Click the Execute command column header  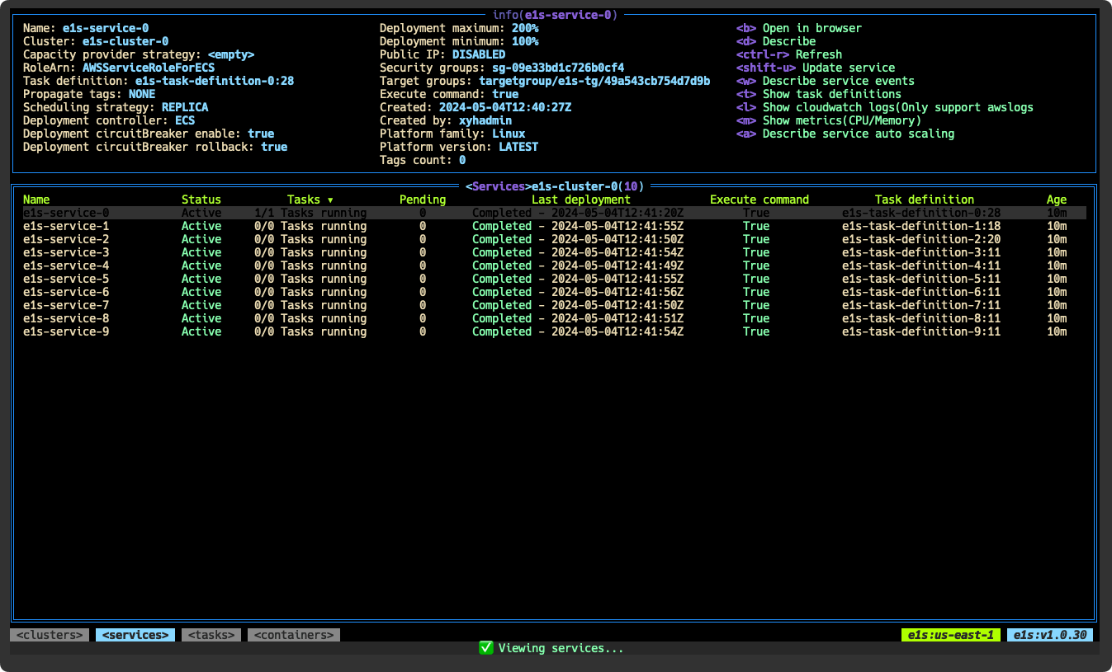point(759,200)
